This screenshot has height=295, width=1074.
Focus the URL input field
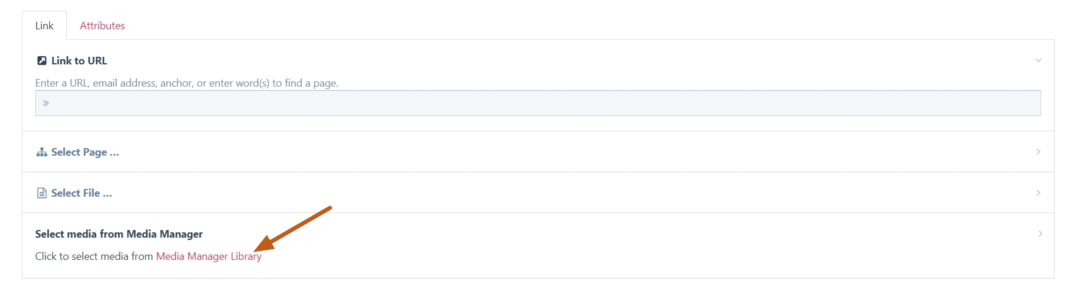tap(538, 103)
